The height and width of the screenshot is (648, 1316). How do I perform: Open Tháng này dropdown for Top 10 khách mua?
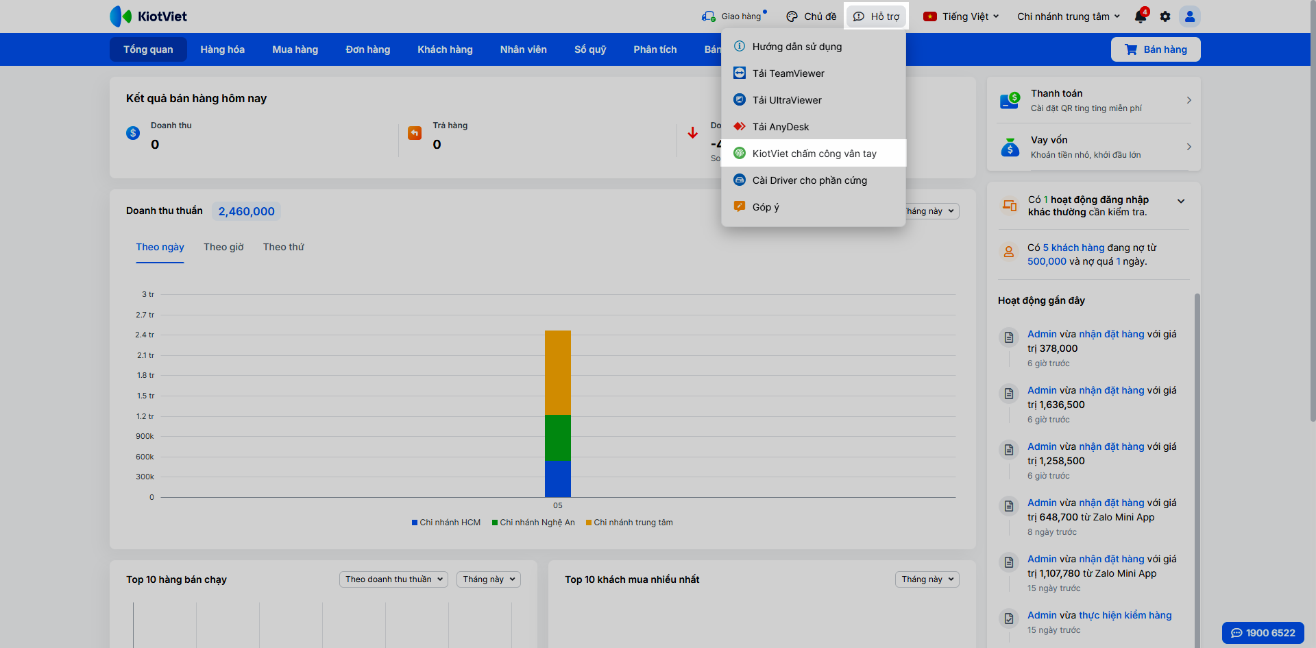point(927,579)
